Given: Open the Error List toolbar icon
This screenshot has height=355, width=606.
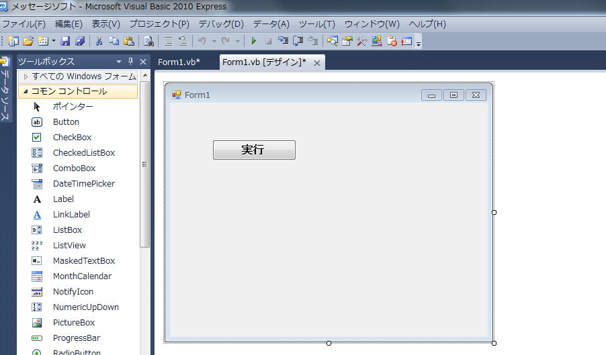Looking at the screenshot, I should click(x=392, y=41).
